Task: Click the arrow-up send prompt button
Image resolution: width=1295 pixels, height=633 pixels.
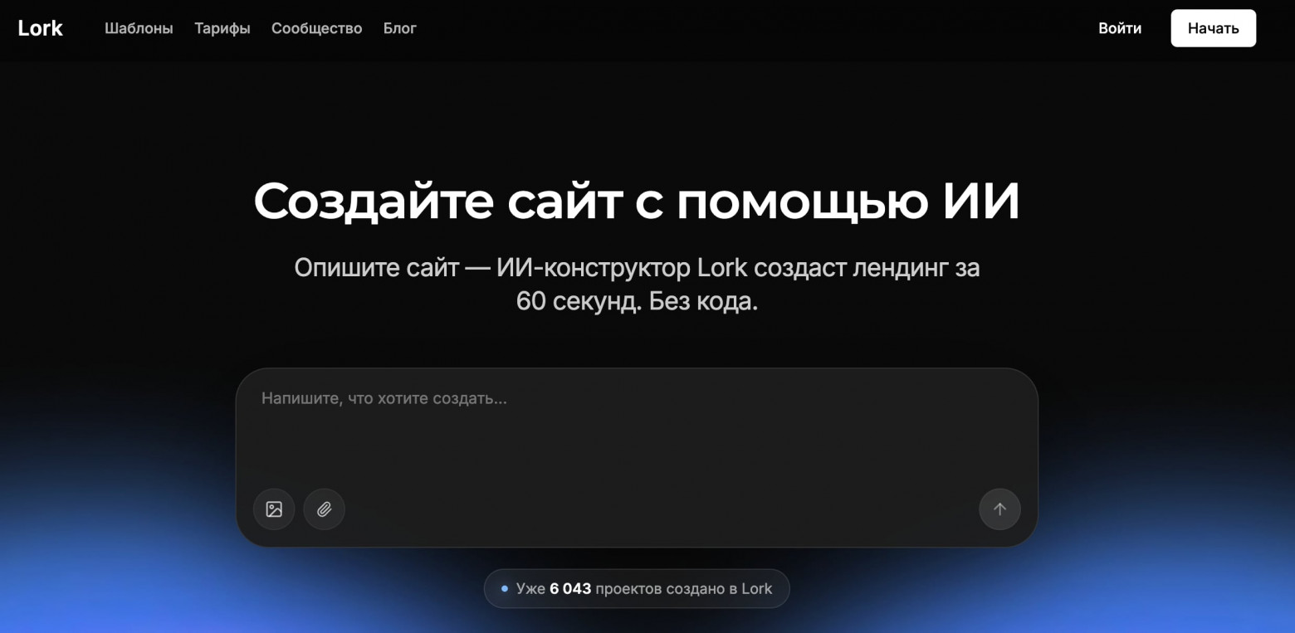Action: pos(999,509)
